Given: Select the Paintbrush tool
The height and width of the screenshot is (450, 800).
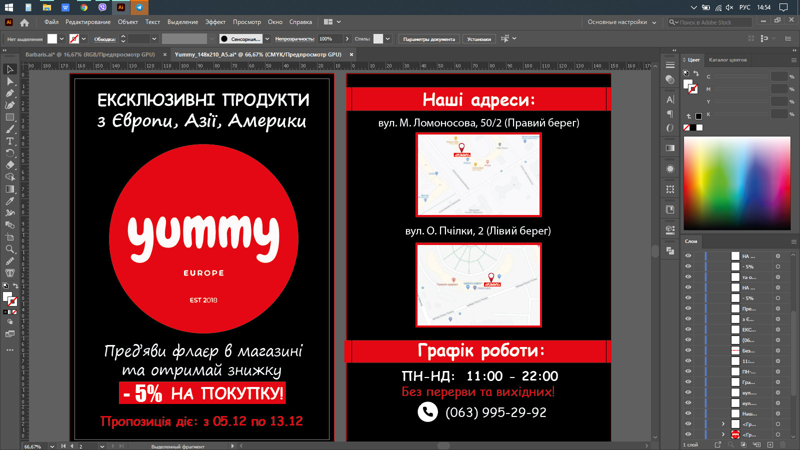Looking at the screenshot, I should point(10,129).
